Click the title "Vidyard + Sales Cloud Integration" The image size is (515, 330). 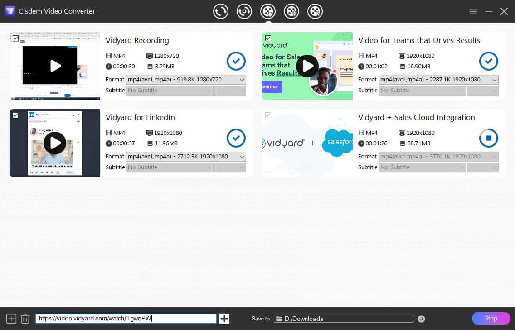pyautogui.click(x=417, y=117)
